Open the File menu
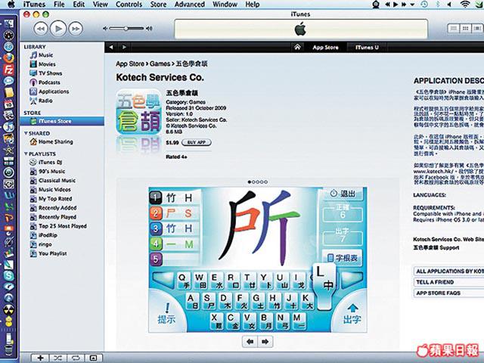This screenshot has width=484, height=363. pos(58,5)
